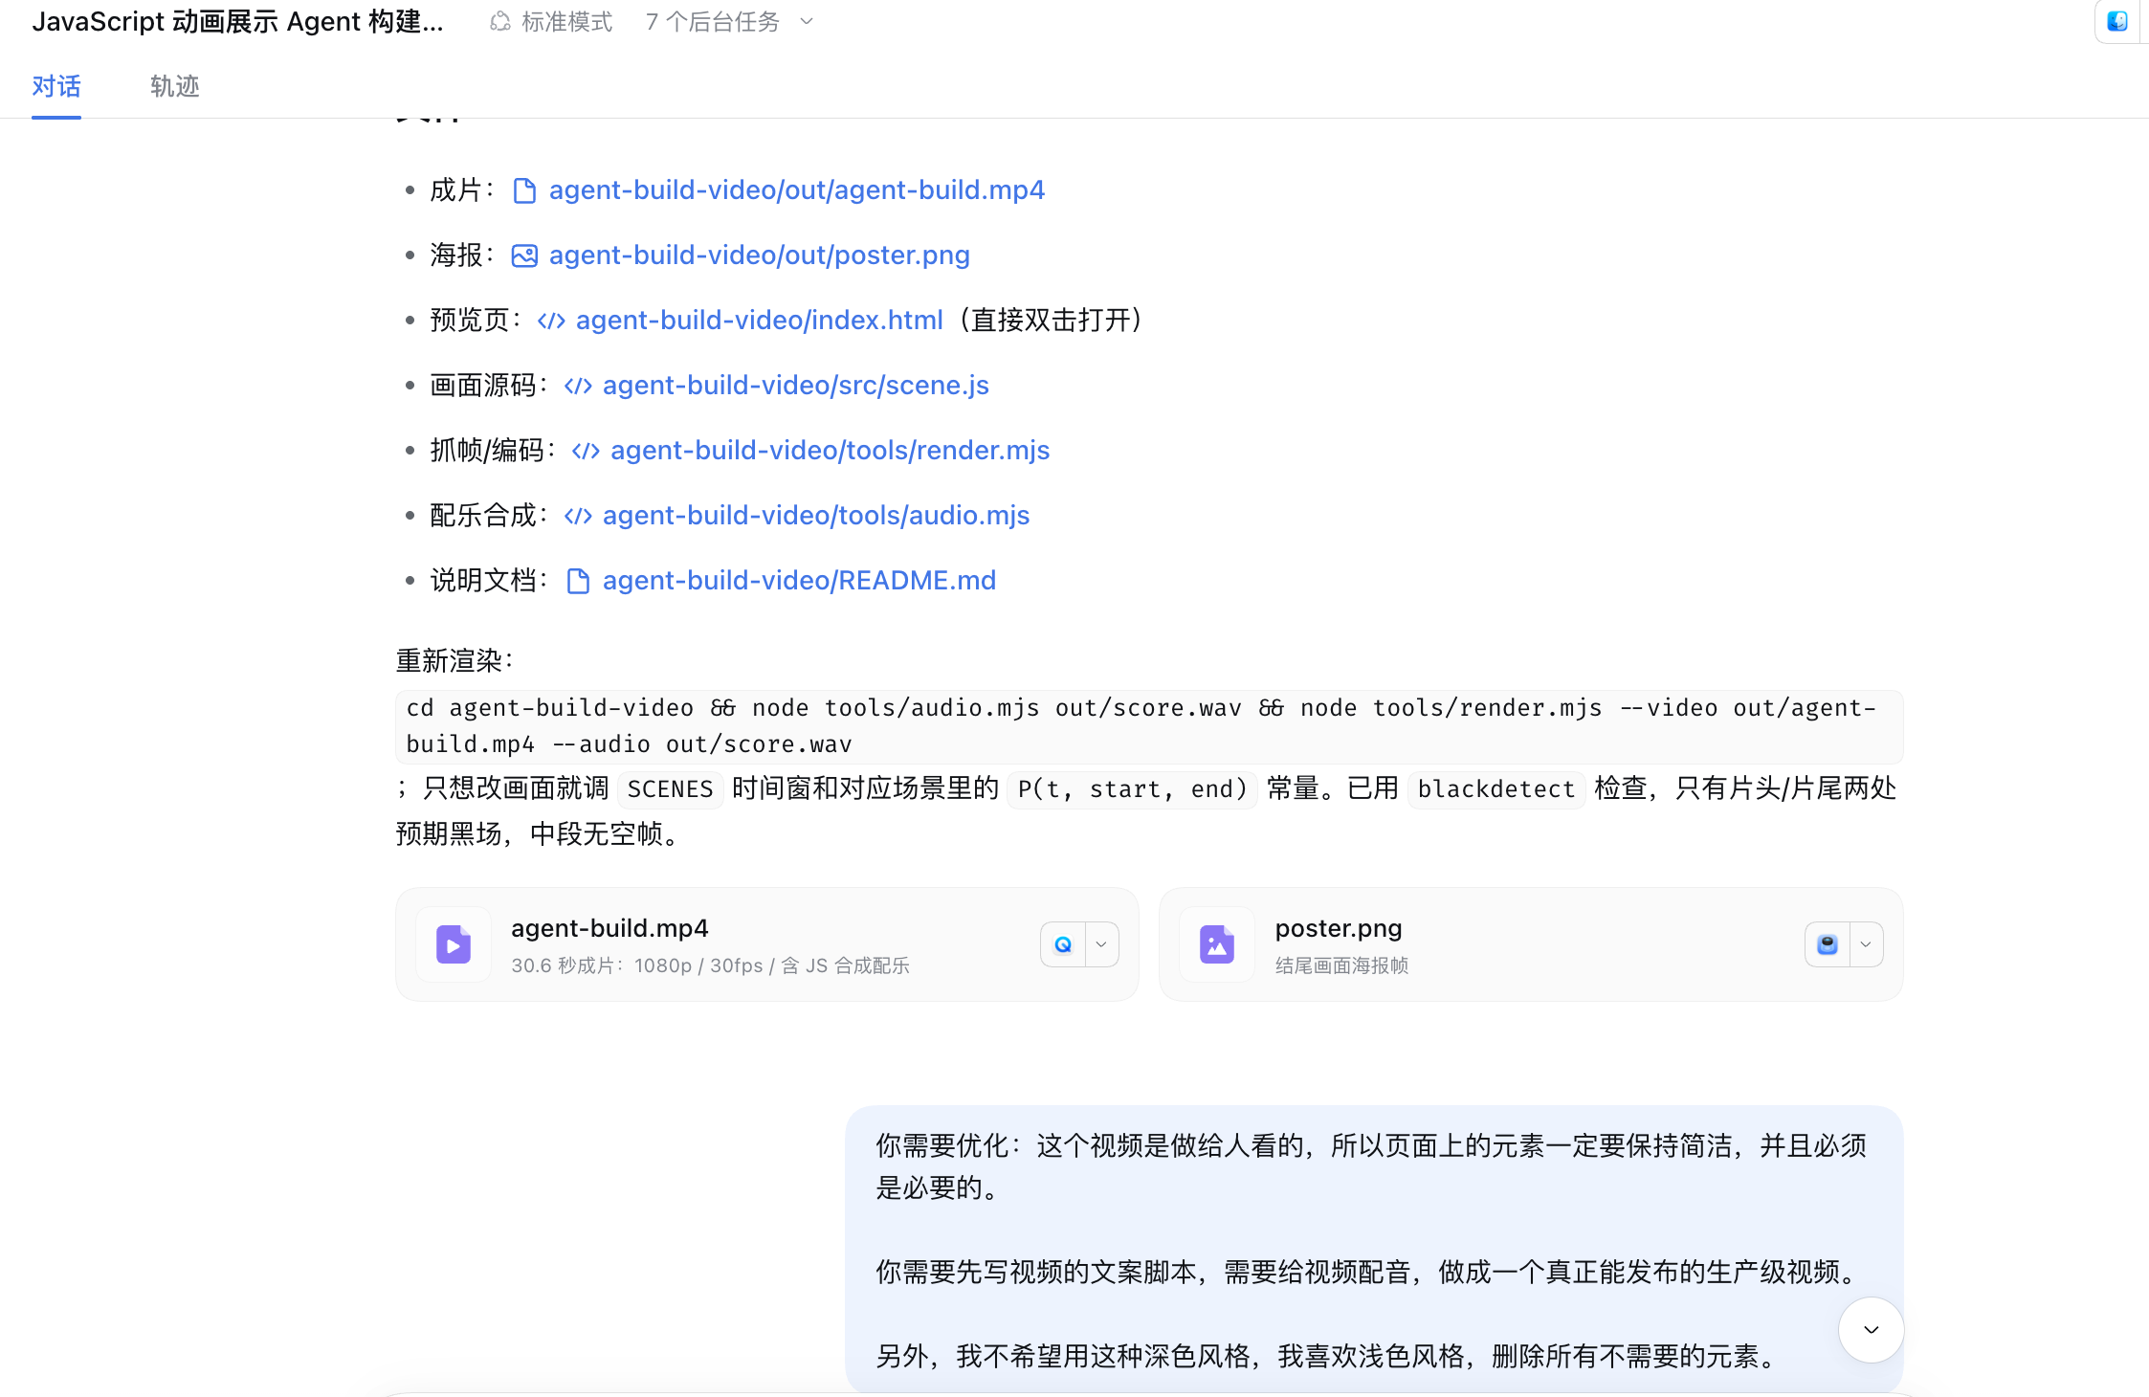This screenshot has width=2149, height=1397.
Task: Open agent-build.mp4 with QuickTime icon button
Action: (1063, 944)
